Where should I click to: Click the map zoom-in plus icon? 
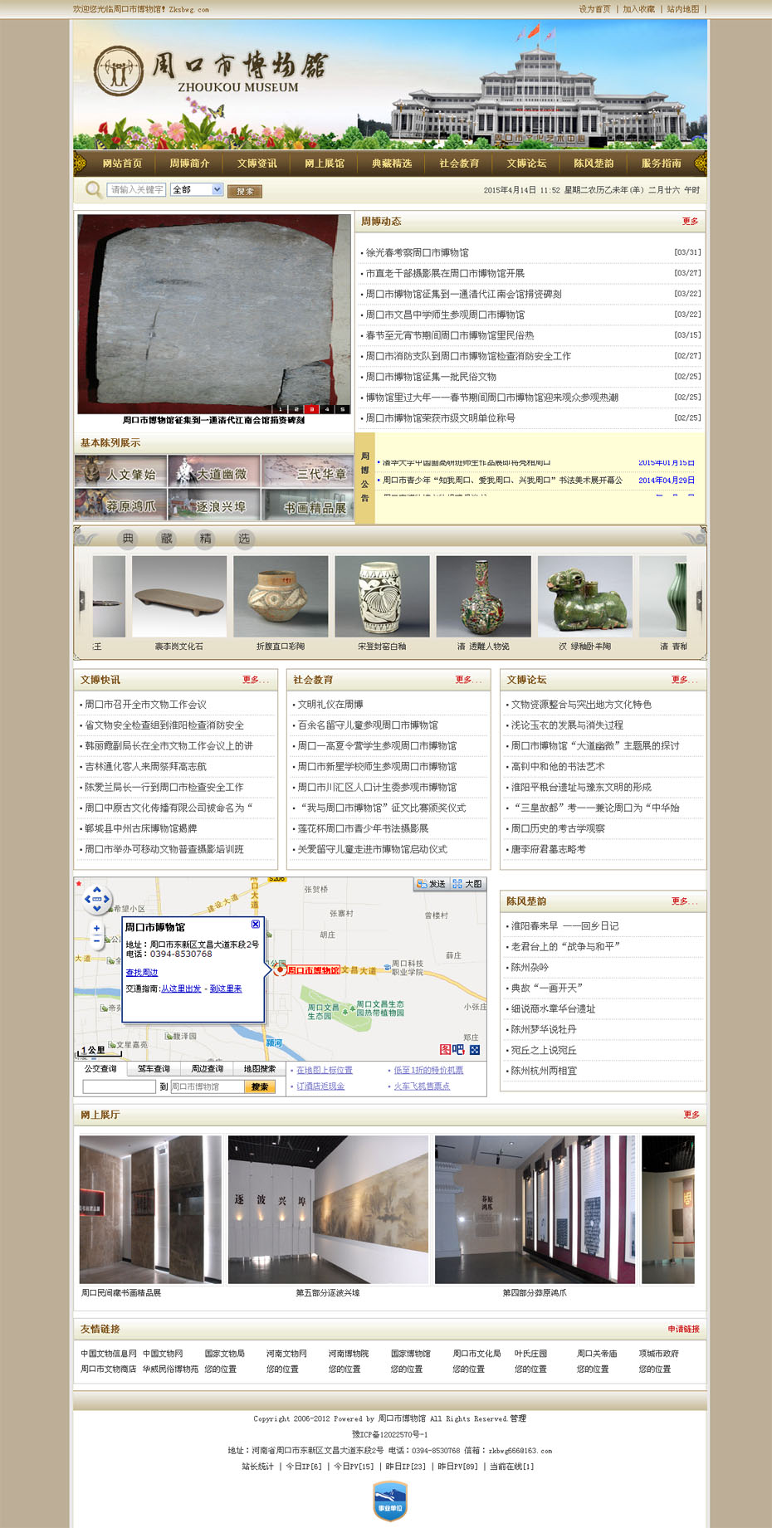click(x=96, y=929)
